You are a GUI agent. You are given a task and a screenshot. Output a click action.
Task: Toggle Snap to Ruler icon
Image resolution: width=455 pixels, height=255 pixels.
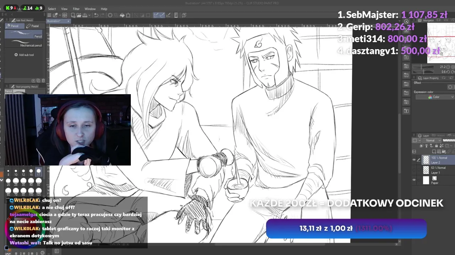pyautogui.click(x=156, y=15)
